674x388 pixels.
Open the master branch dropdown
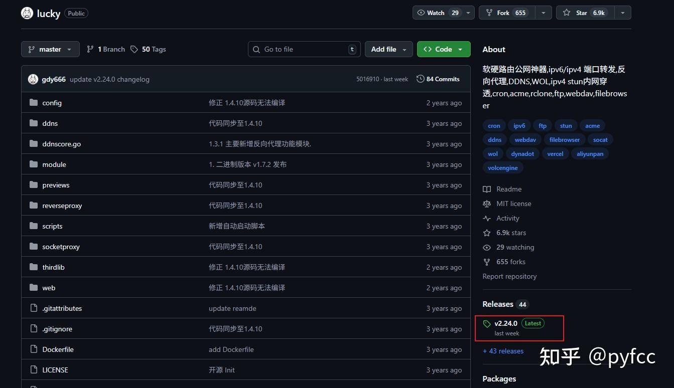[50, 49]
